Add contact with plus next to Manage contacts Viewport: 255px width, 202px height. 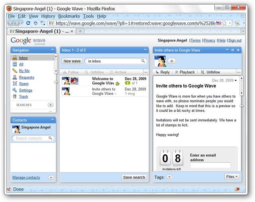51,177
